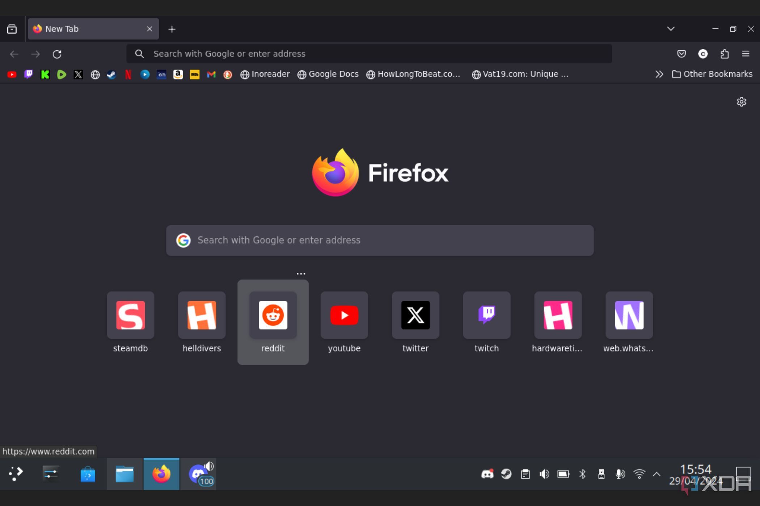Click the date 29/04/2024 under the clock

coord(696,481)
